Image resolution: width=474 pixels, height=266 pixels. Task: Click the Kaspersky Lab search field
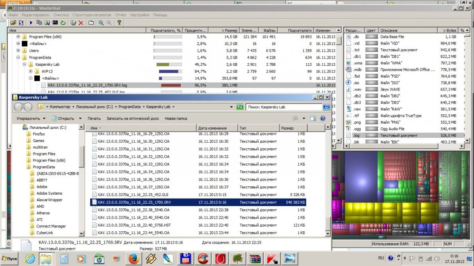click(283, 107)
